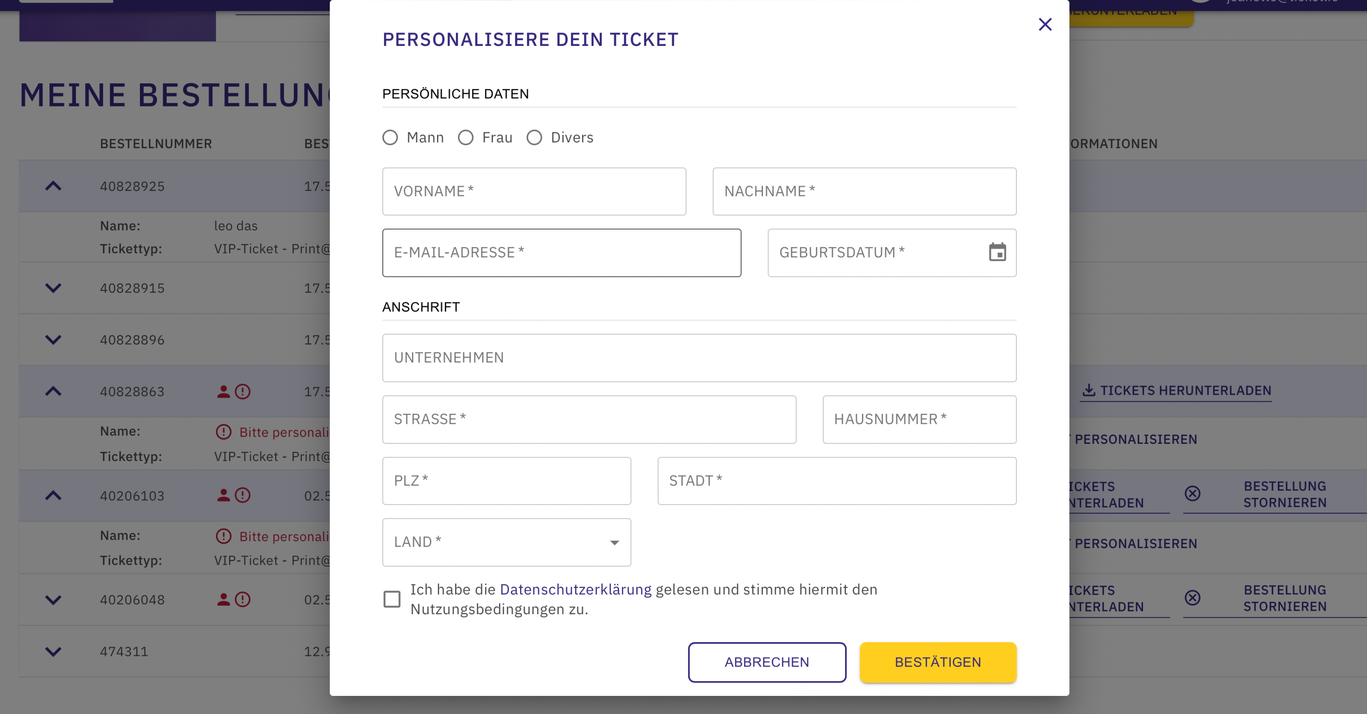Open the Land dropdown
1367x714 pixels.
(x=506, y=542)
